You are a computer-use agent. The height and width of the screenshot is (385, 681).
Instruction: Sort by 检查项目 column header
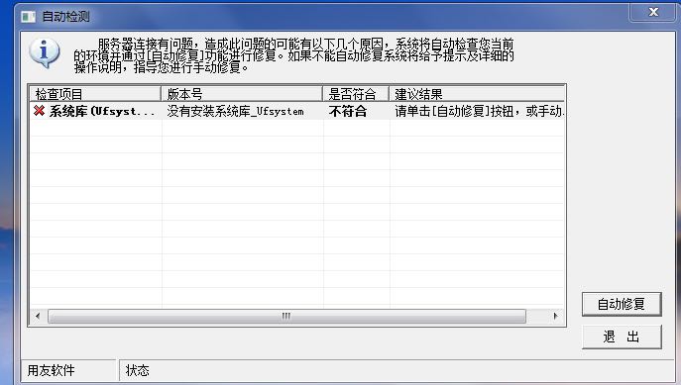[x=95, y=94]
